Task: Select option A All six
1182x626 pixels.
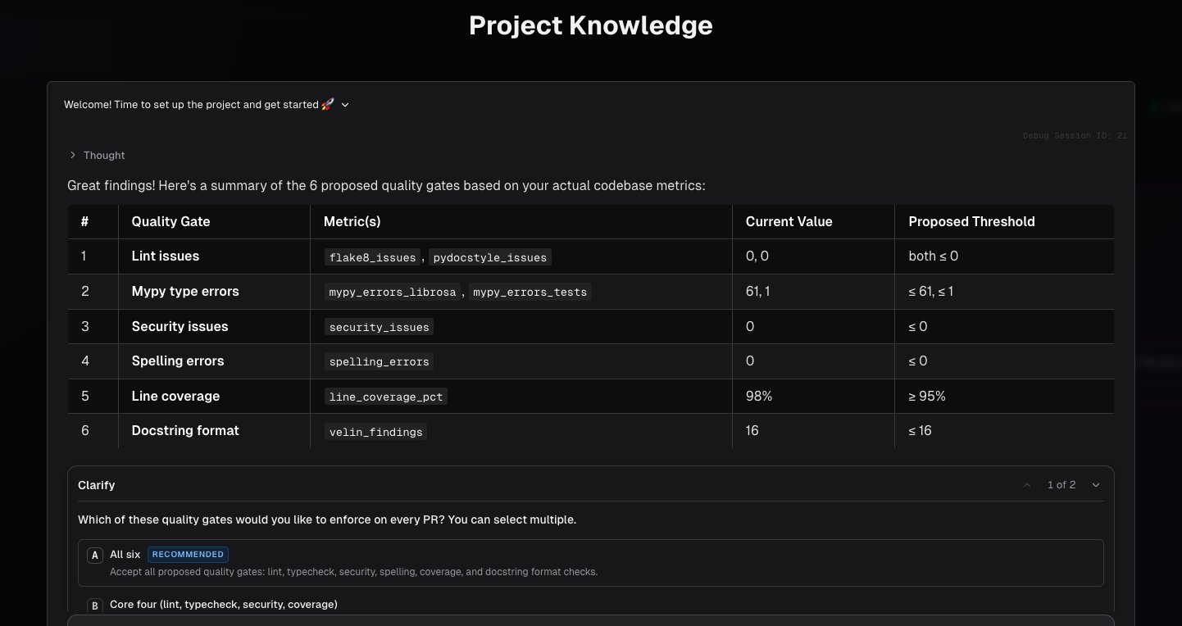Action: coord(591,562)
